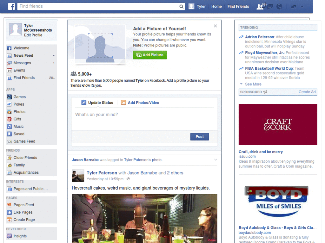Click the '2 others' tagged link
This screenshot has width=325, height=243.
(175, 173)
